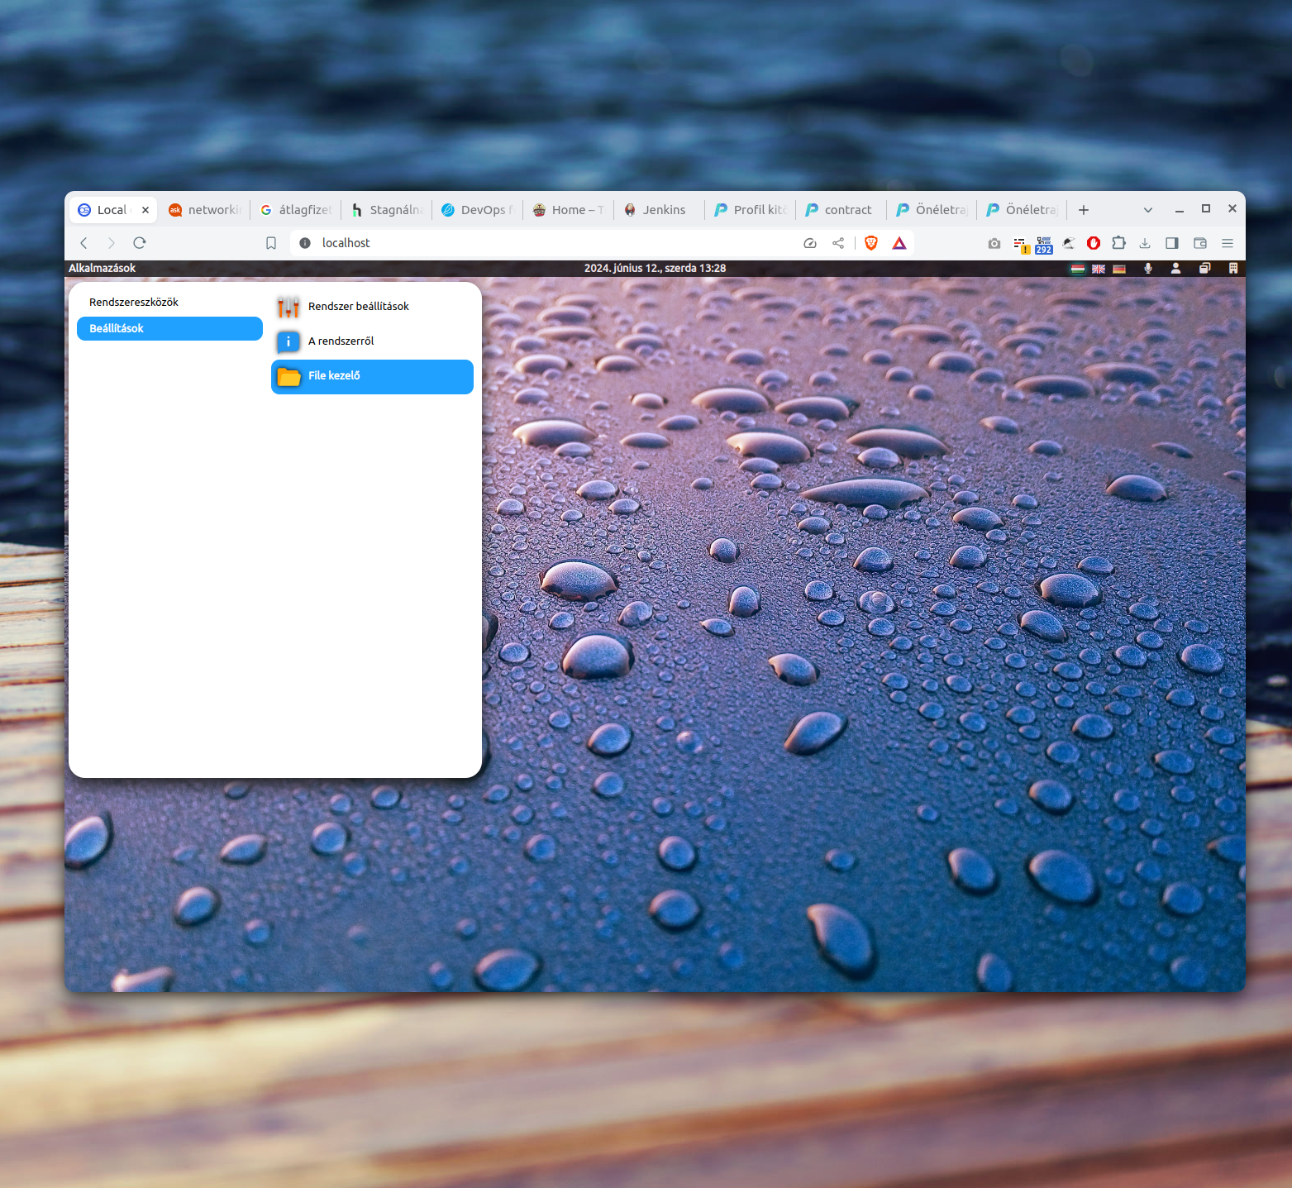The height and width of the screenshot is (1188, 1292).
Task: Open the browser hamburger main menu
Action: 1228,243
